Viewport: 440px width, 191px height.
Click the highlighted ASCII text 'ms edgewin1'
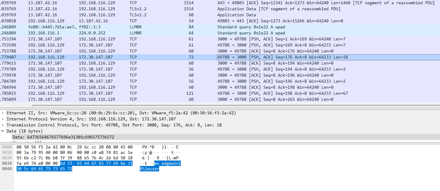click(x=168, y=164)
